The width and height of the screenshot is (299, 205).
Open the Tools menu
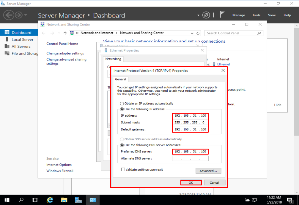coord(256,15)
